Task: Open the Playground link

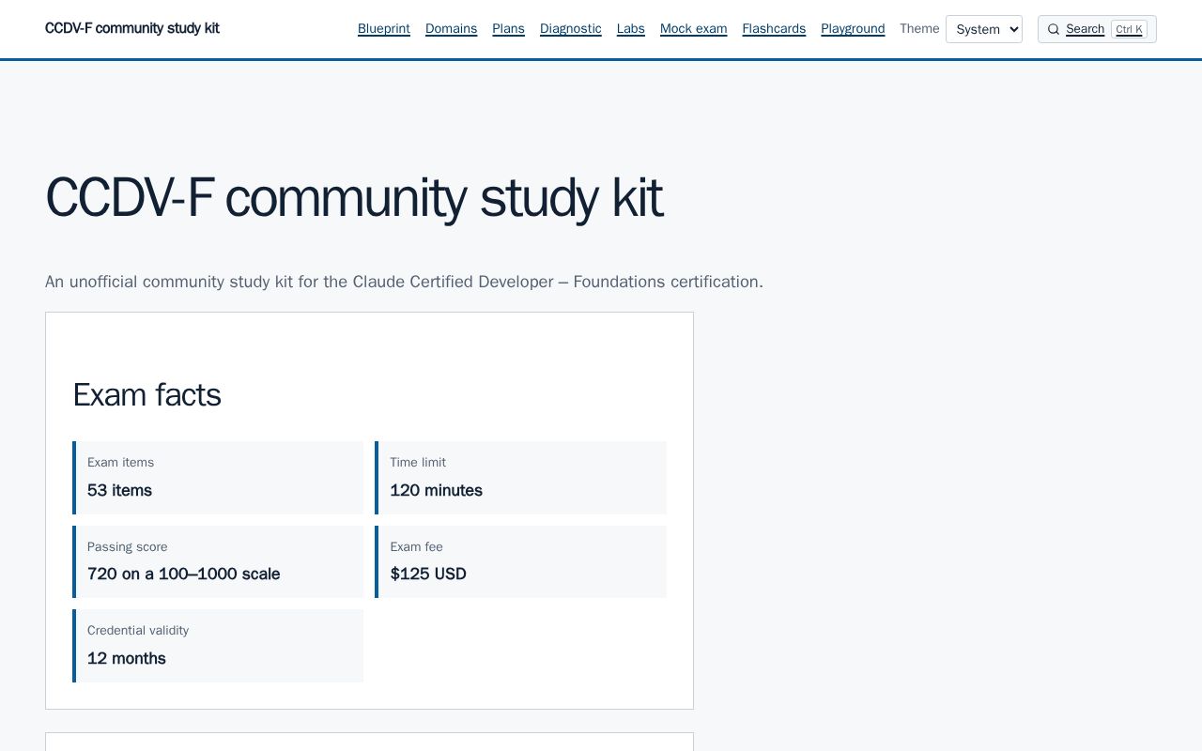Action: click(x=853, y=29)
